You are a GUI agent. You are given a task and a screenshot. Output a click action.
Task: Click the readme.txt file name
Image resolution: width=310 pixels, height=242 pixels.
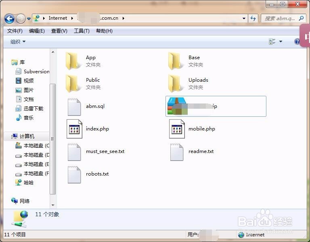(201, 151)
